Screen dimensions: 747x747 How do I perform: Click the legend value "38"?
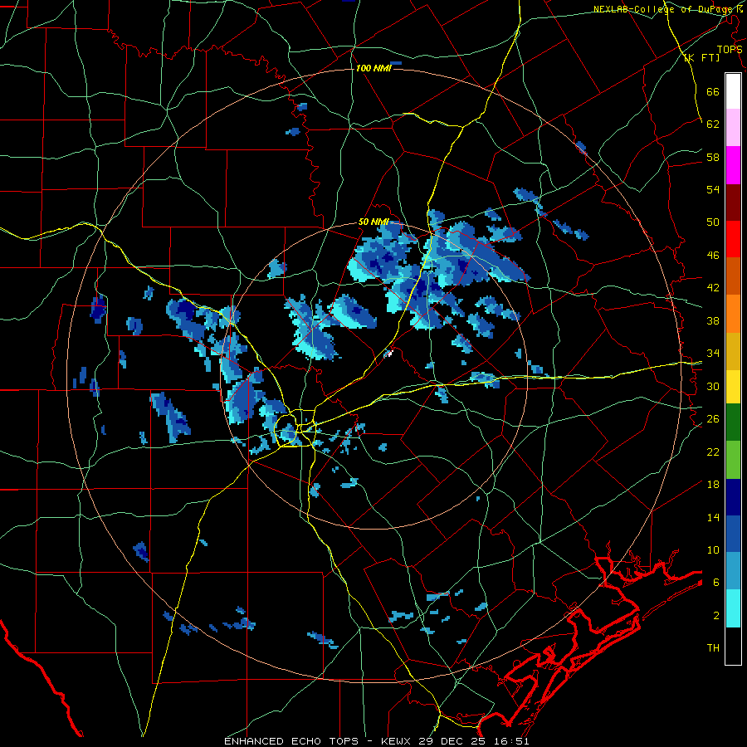[713, 320]
